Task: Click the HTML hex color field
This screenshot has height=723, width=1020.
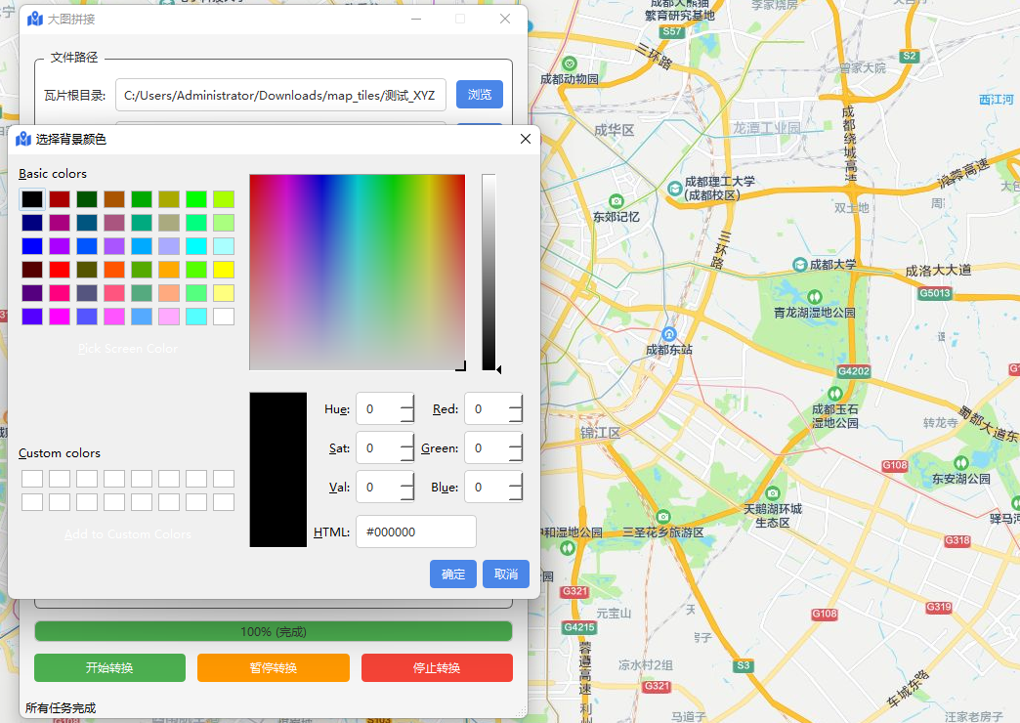Action: (x=416, y=532)
